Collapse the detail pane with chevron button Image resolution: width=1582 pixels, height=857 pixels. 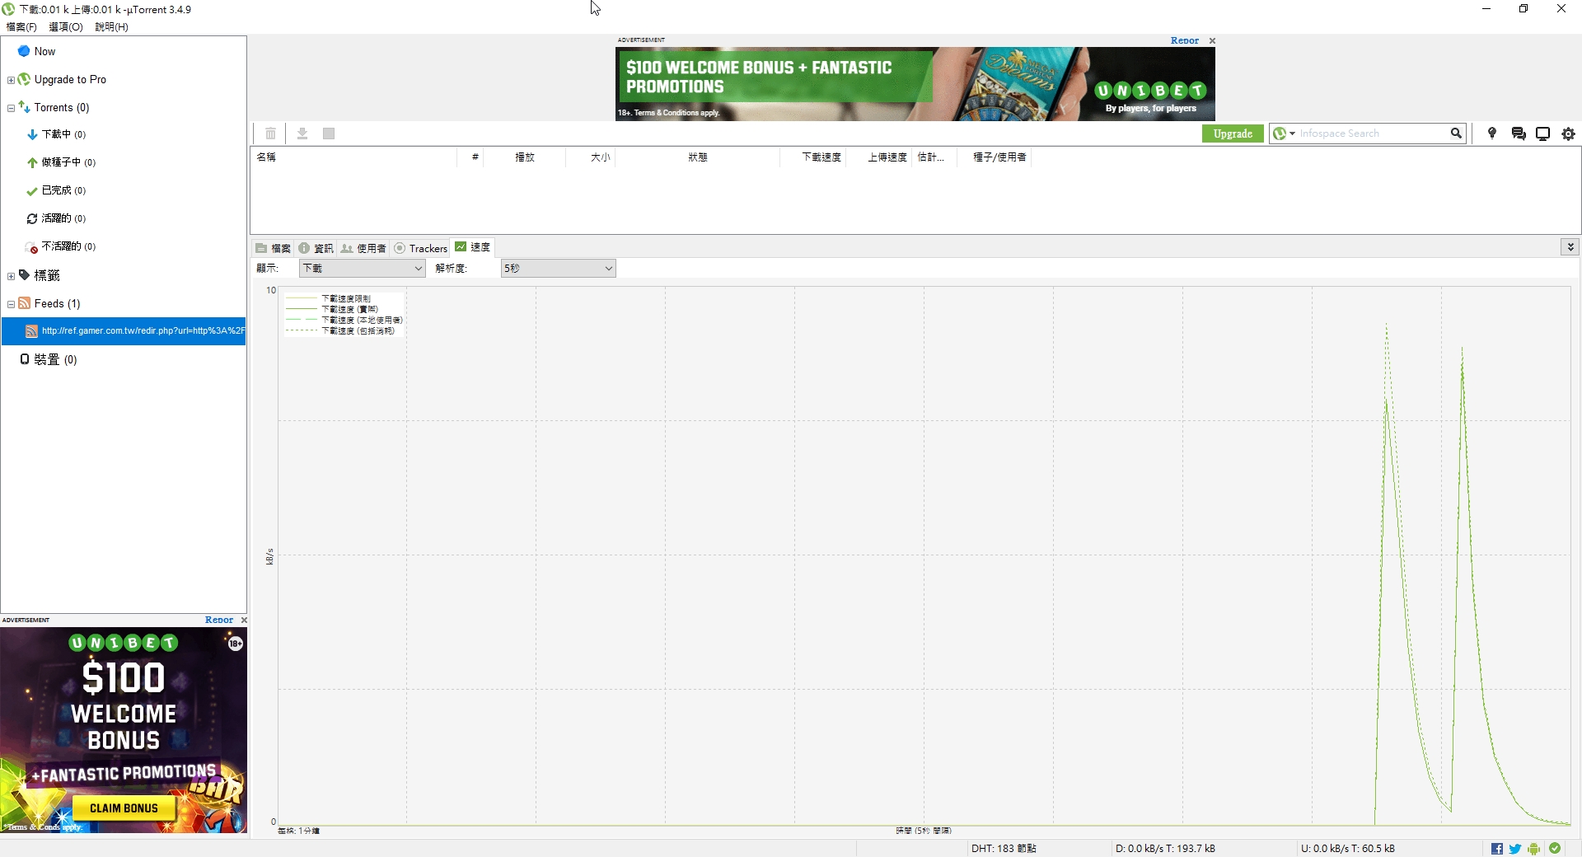[x=1570, y=246]
